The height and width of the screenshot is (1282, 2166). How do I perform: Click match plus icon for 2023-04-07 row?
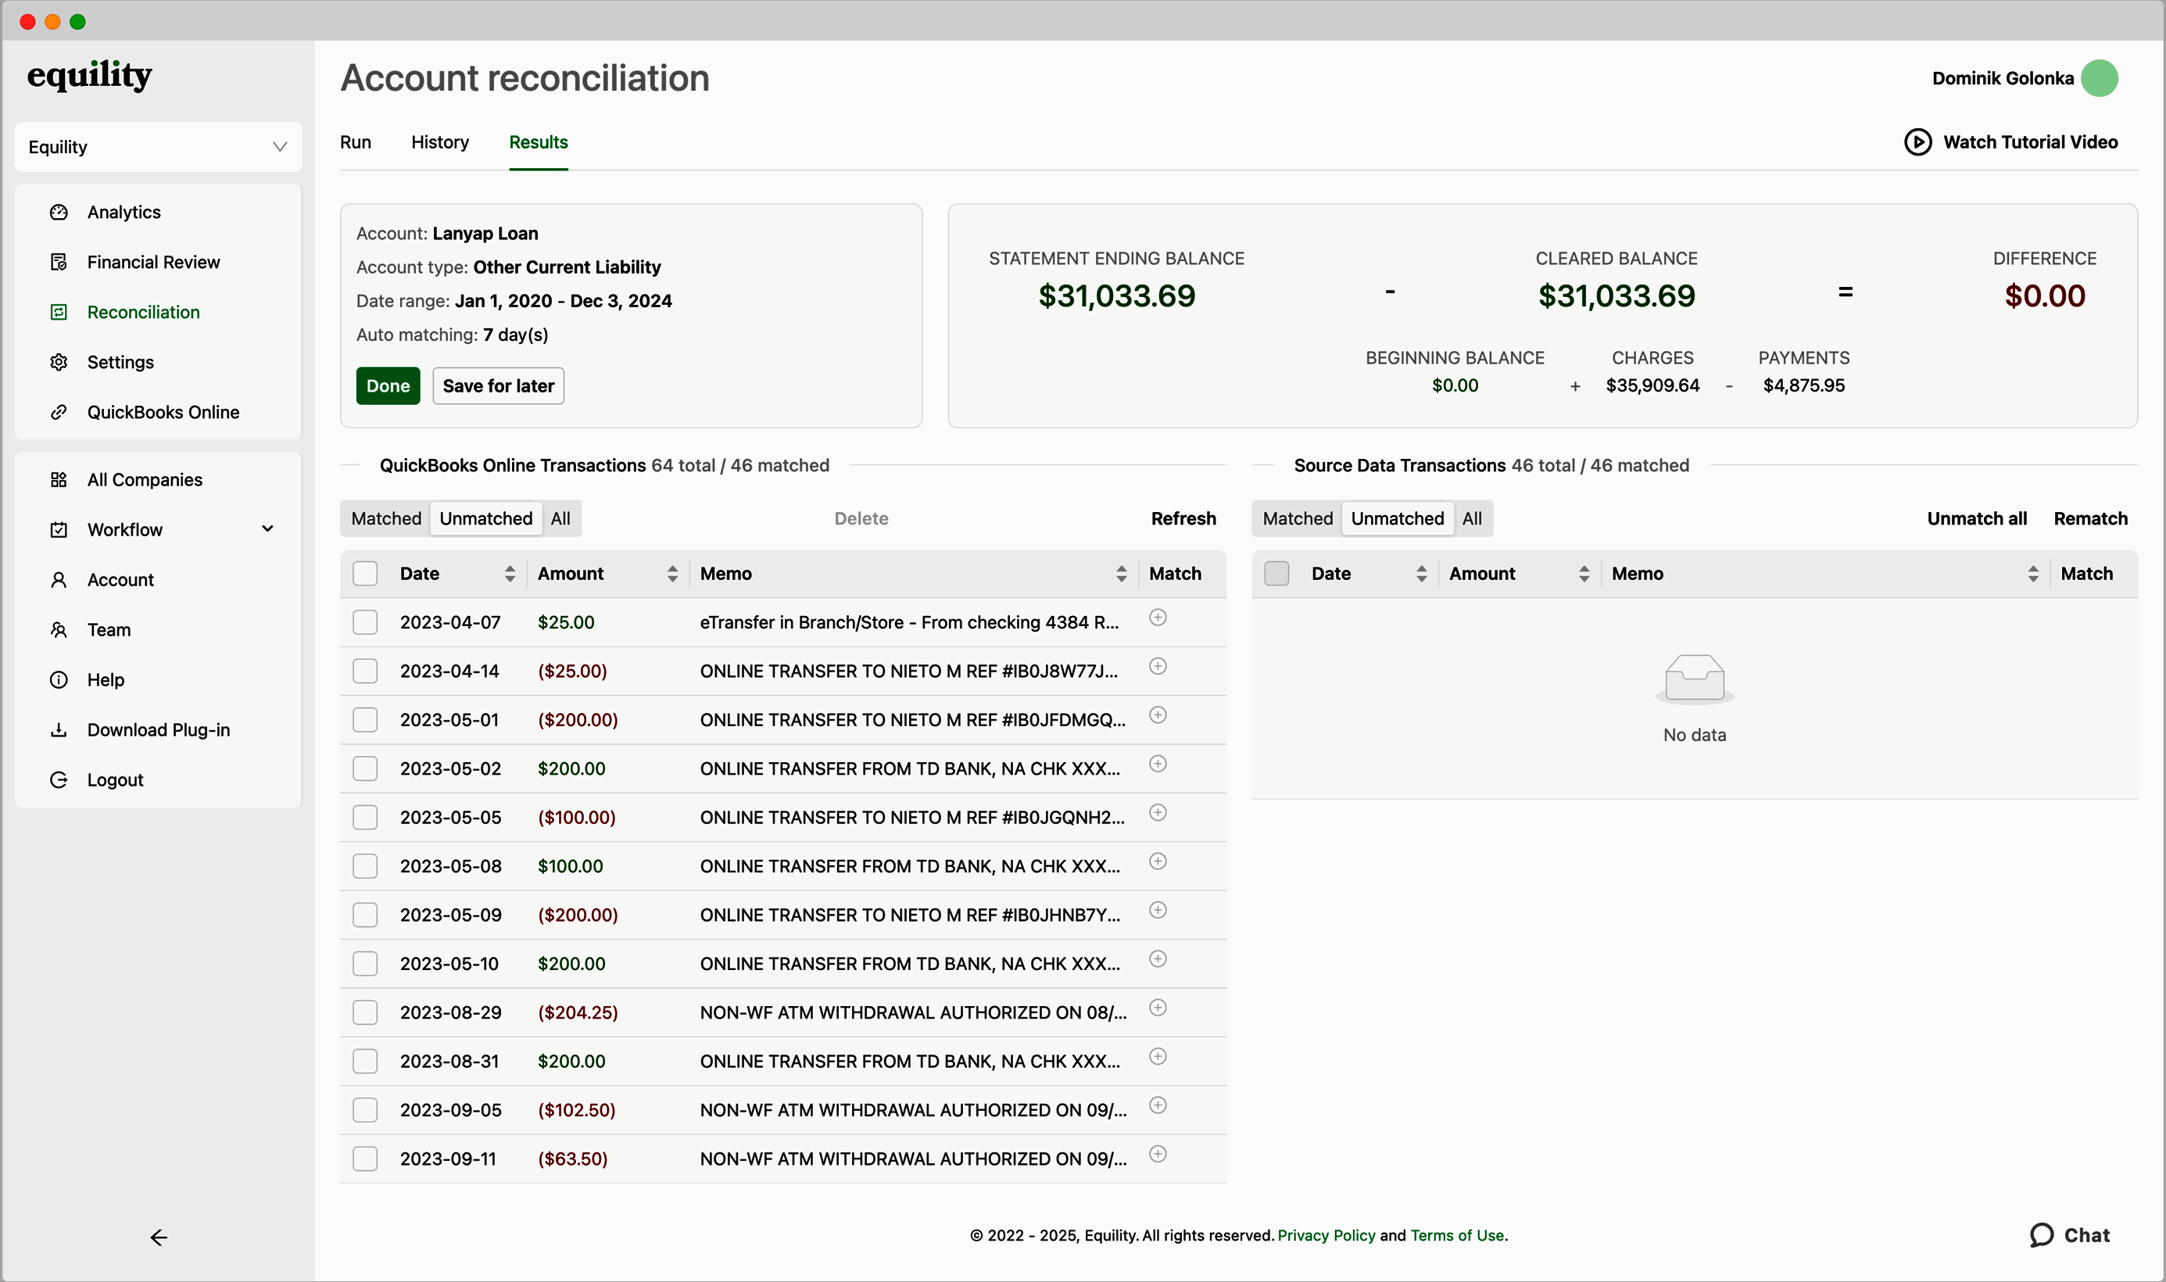tap(1158, 618)
